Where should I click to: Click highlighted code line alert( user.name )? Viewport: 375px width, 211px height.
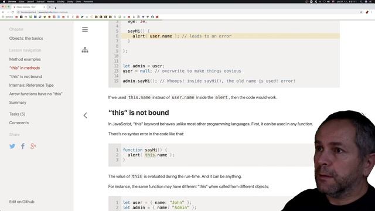(230, 36)
